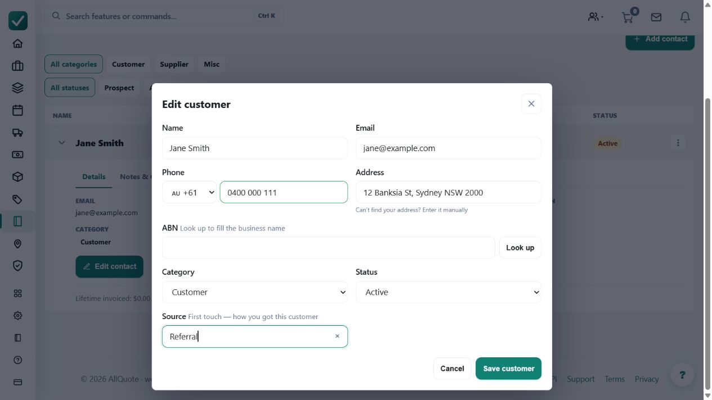Focus the Email field
The width and height of the screenshot is (712, 400).
click(x=449, y=148)
